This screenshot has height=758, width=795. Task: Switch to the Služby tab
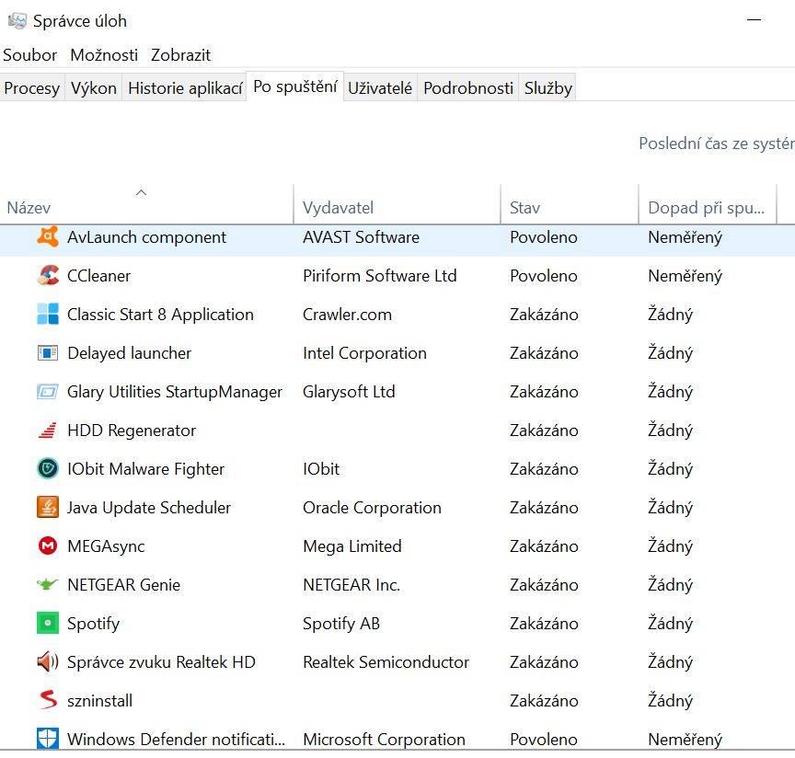click(548, 88)
